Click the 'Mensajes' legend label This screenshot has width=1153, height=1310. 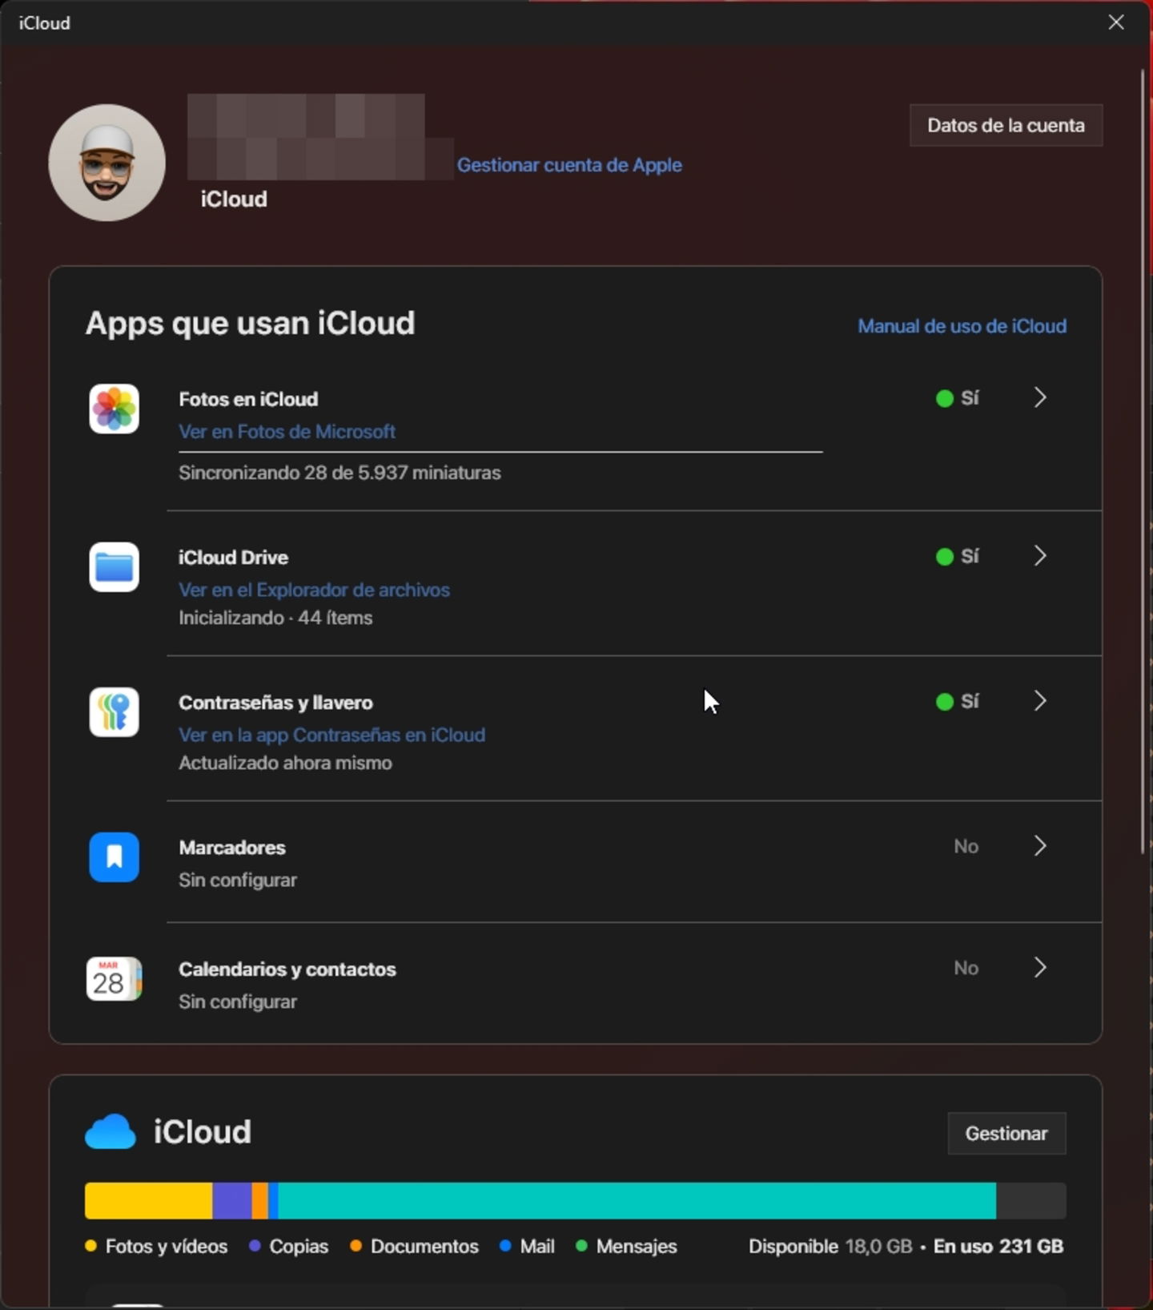click(637, 1247)
